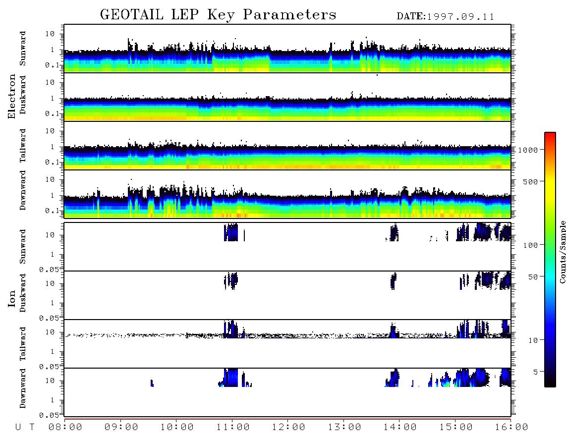
Task: Click the Ion Dawnward ion burst near 11:00
Action: (x=231, y=378)
